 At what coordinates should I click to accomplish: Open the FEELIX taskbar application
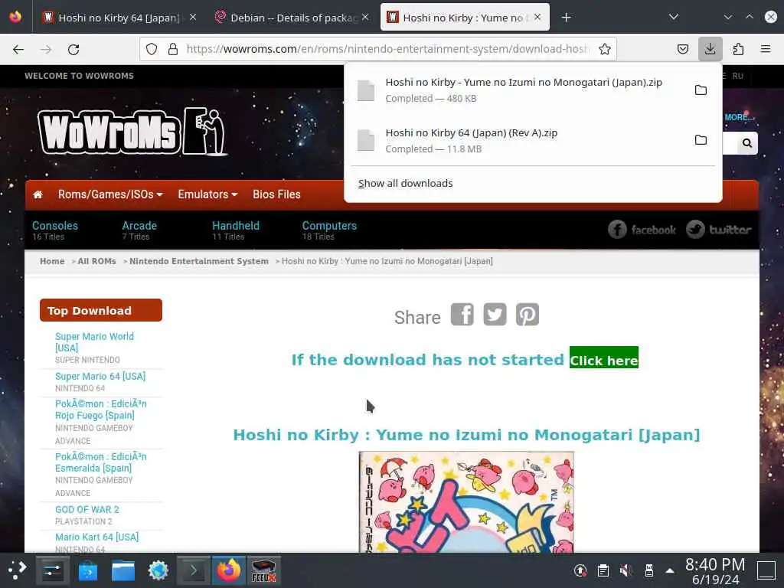click(x=263, y=570)
